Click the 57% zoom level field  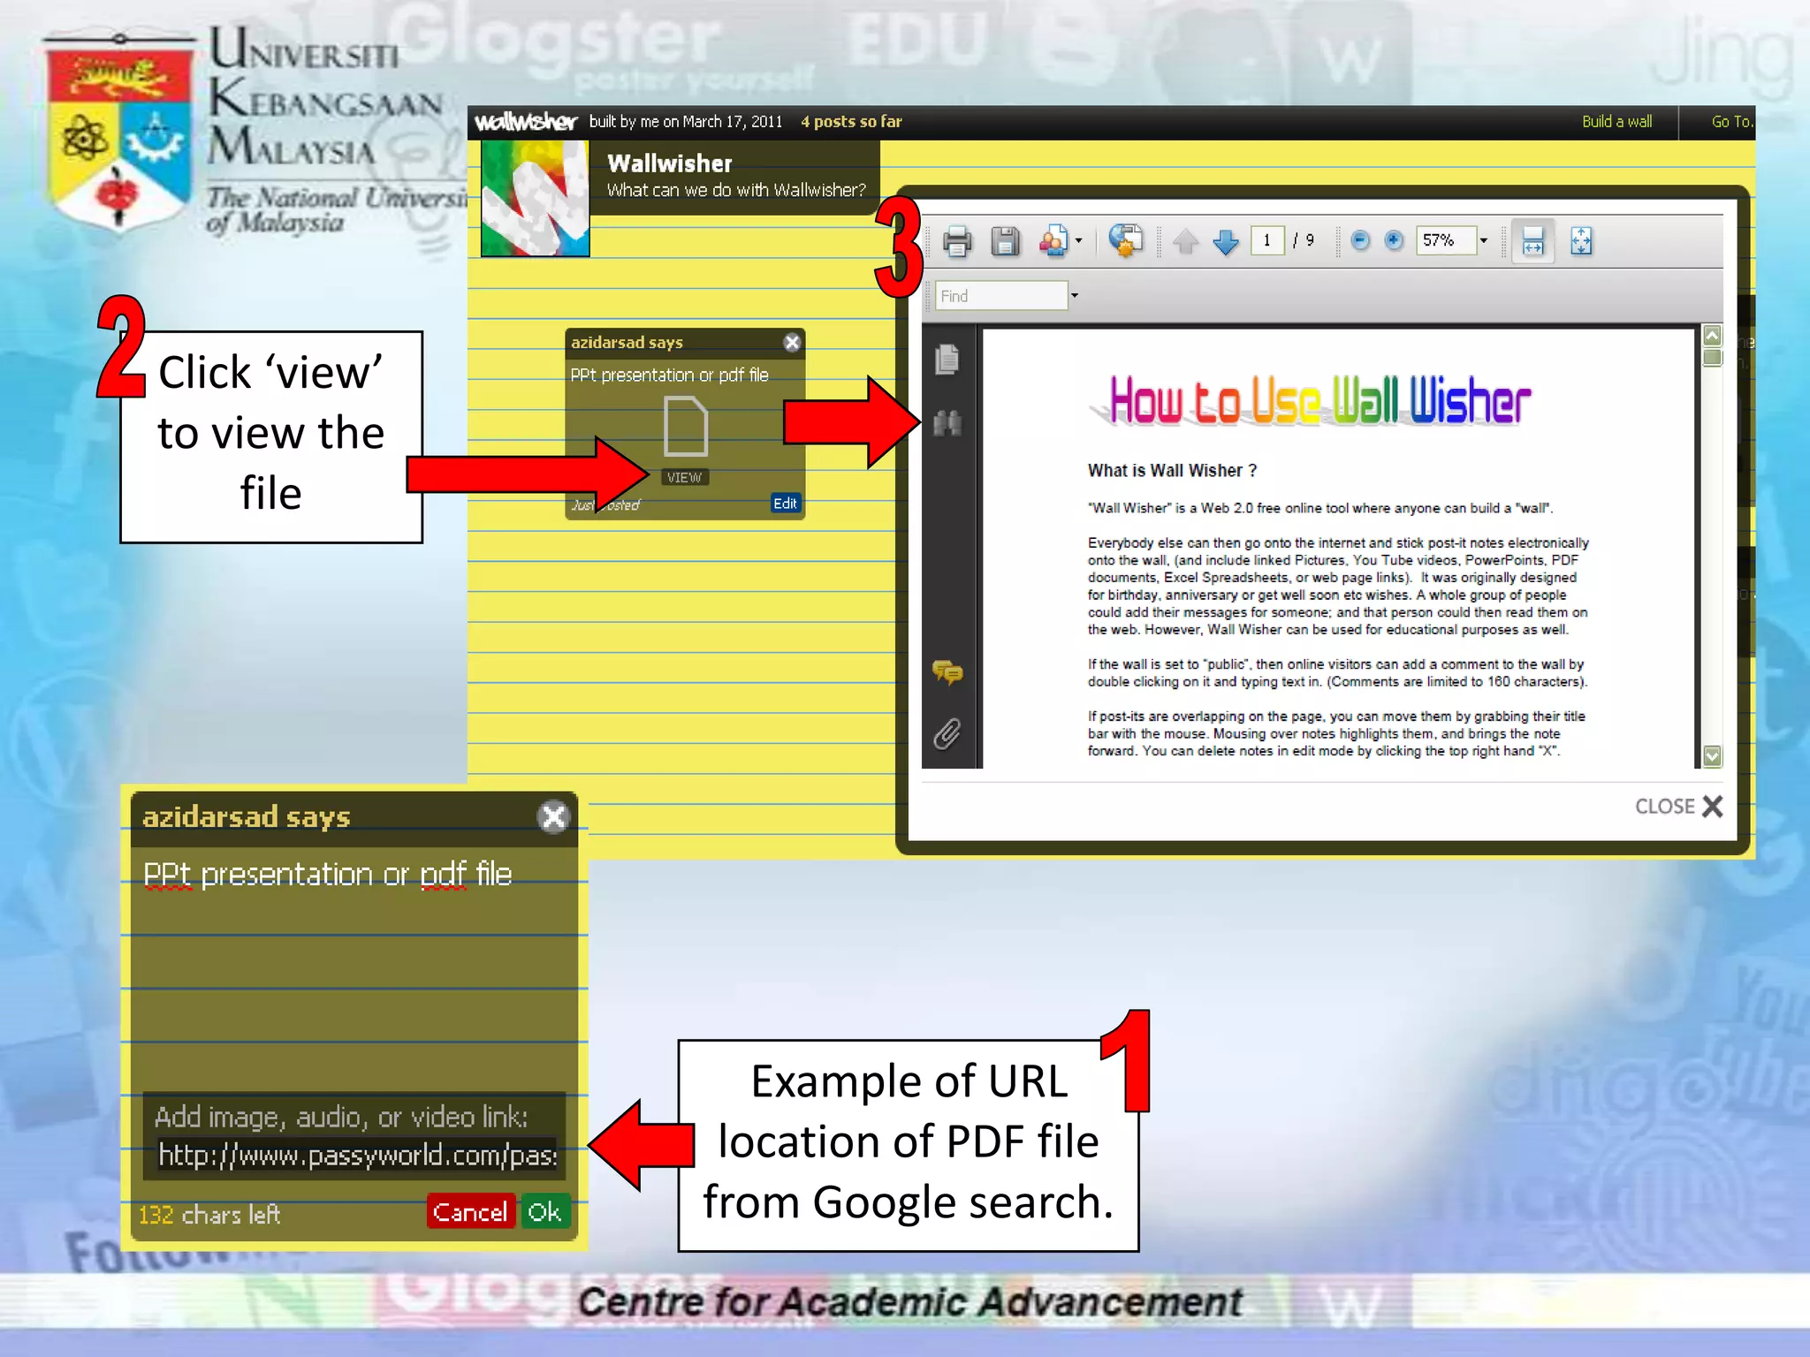1446,240
